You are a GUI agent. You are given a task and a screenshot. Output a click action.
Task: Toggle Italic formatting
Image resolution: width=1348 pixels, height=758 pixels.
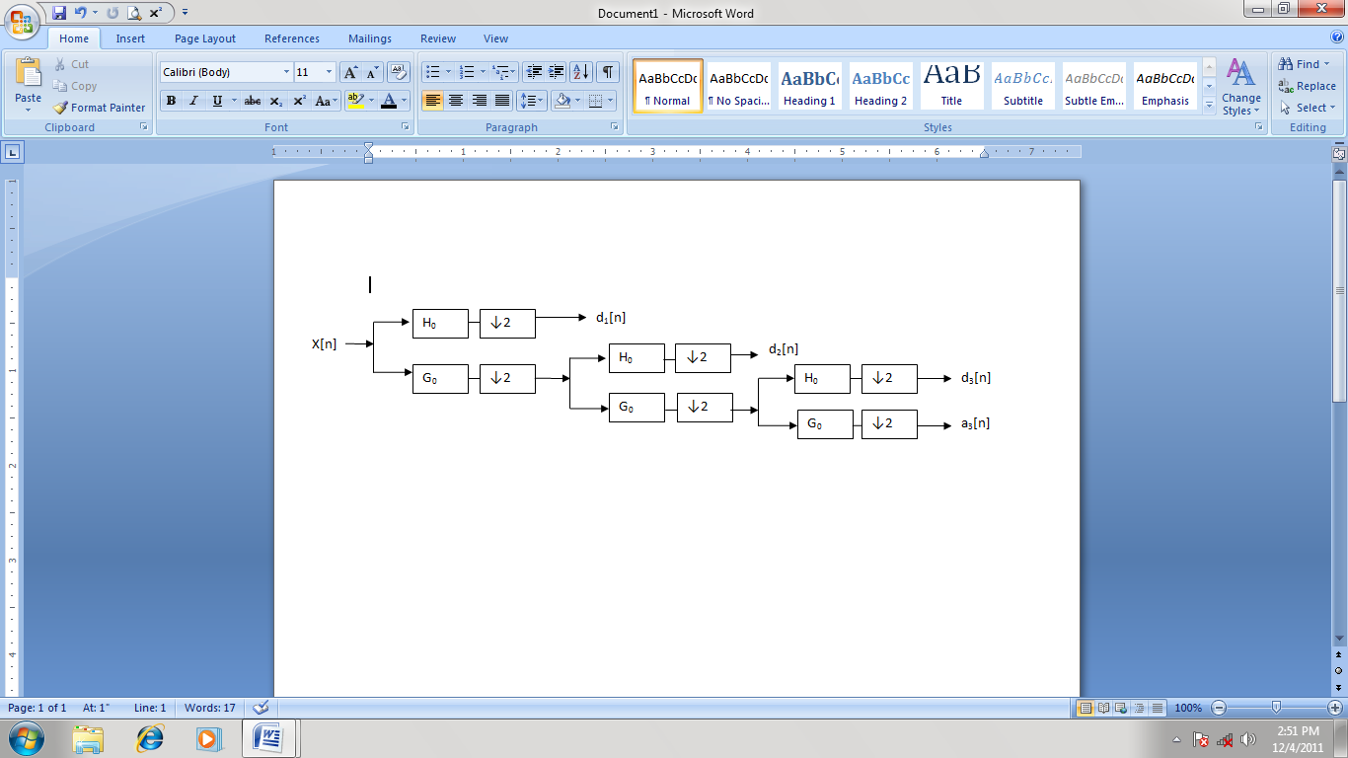(x=193, y=101)
